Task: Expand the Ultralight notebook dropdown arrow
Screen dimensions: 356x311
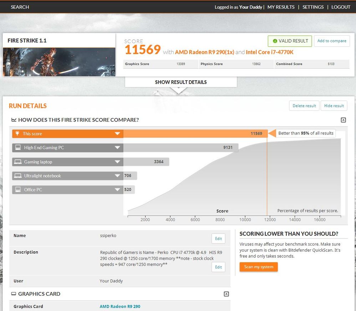Action: pyautogui.click(x=117, y=176)
